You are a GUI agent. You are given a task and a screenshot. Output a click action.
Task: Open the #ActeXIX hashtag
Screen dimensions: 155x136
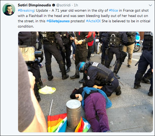[93, 21]
